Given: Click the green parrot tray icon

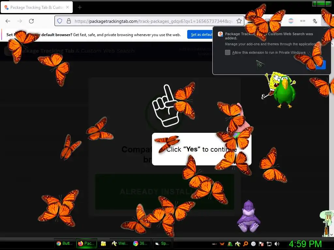Looking at the screenshot, I should [x=230, y=244].
